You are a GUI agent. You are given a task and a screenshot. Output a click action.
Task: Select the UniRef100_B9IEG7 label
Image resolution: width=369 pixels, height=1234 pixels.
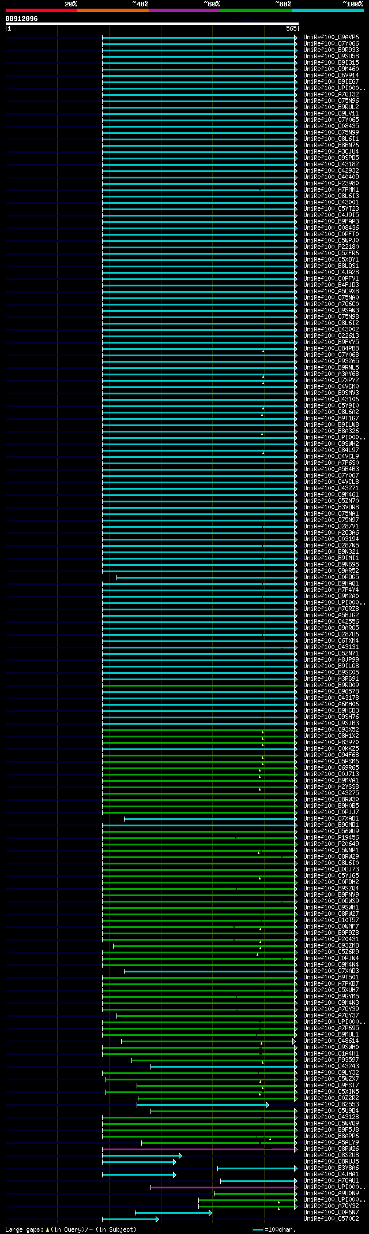click(x=331, y=81)
